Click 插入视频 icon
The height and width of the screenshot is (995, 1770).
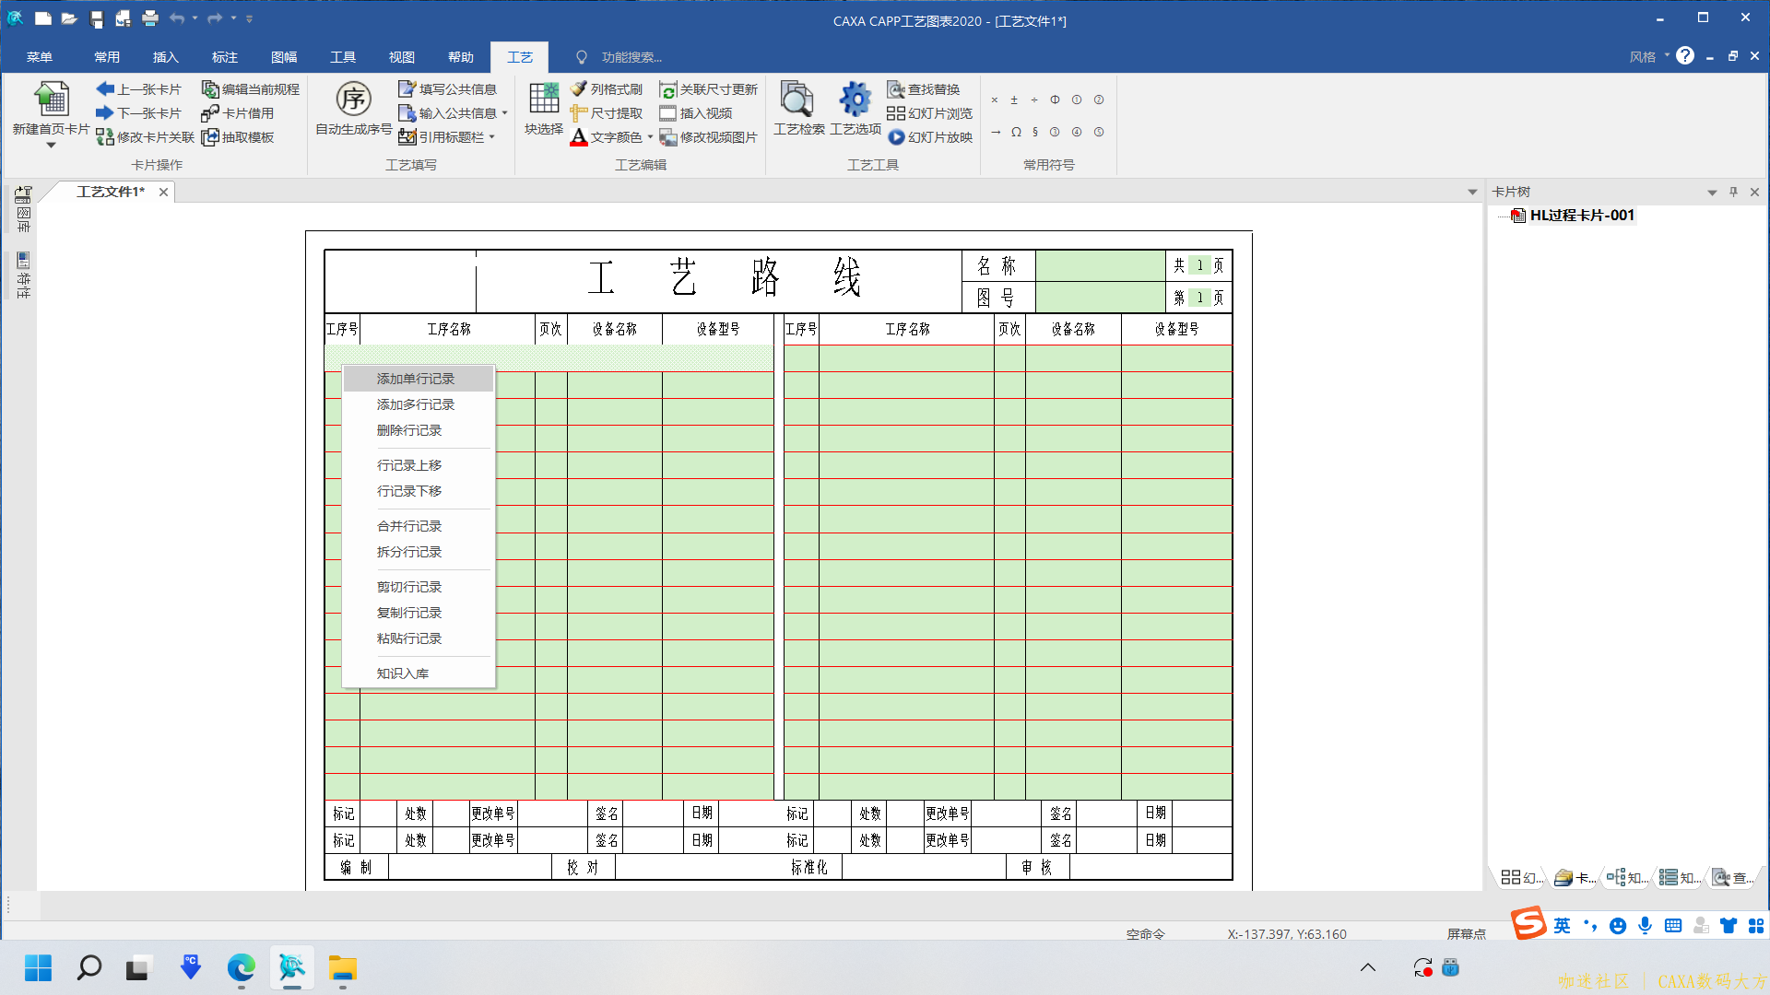[668, 113]
